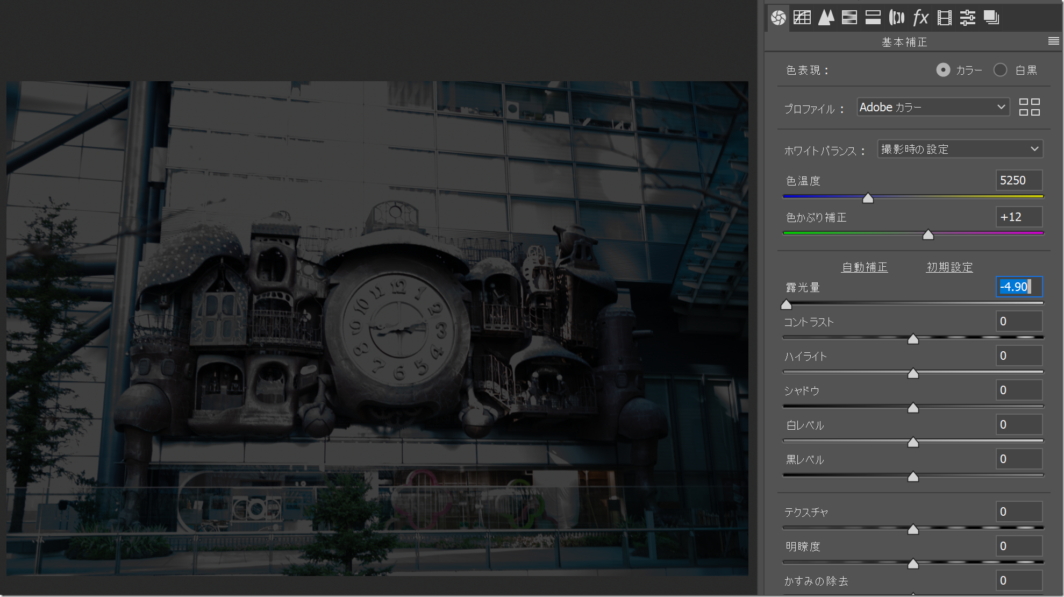Click the 色かぶり補正 value field +12
The height and width of the screenshot is (597, 1064).
(1019, 217)
